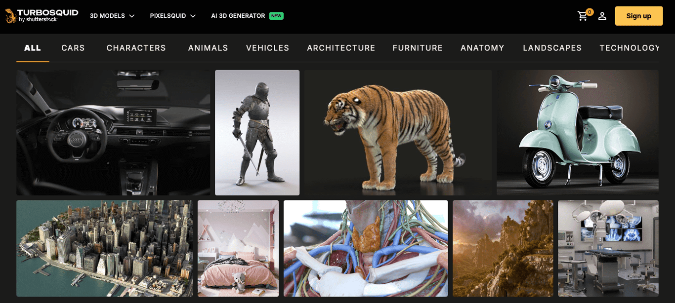
Task: Open the AI 3D GENERATOR link
Action: click(x=239, y=15)
